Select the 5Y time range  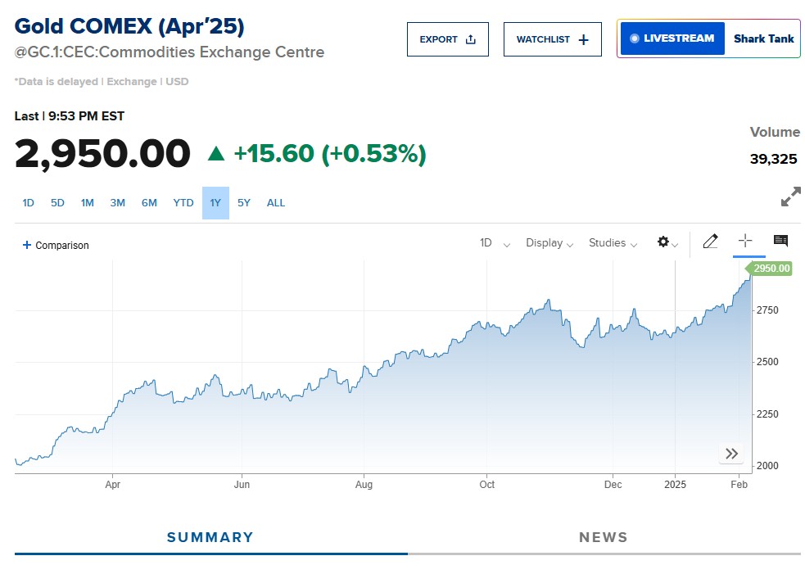coord(244,203)
